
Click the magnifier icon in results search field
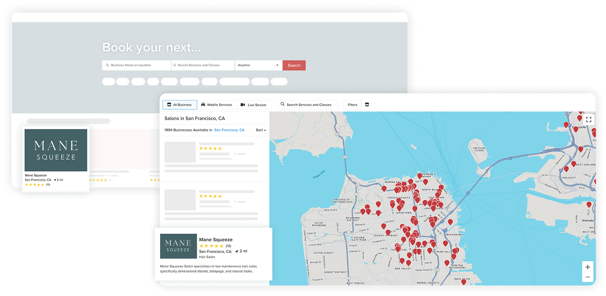click(x=282, y=104)
